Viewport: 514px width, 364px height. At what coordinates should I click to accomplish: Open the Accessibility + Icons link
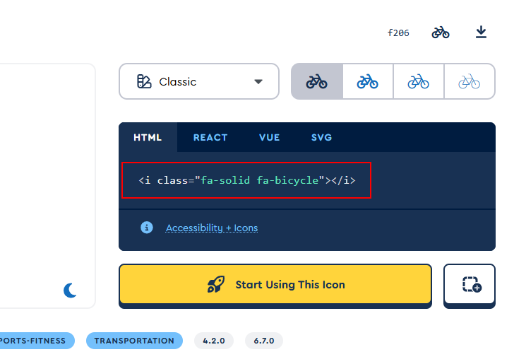[212, 228]
